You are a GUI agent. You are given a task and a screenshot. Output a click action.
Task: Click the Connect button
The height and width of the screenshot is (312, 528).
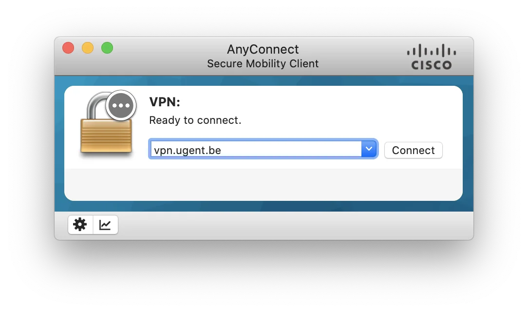[x=413, y=150]
